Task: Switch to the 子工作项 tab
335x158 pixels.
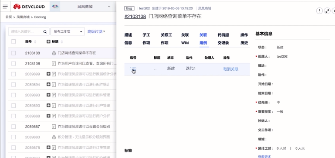Action: click(146, 39)
